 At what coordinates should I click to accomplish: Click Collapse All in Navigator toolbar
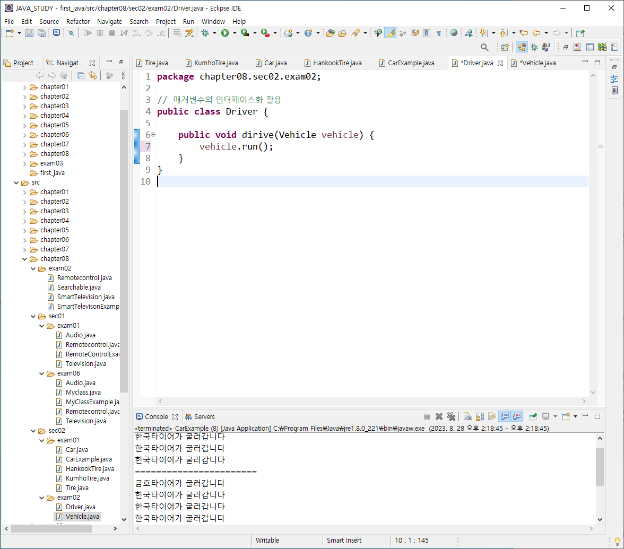point(81,75)
